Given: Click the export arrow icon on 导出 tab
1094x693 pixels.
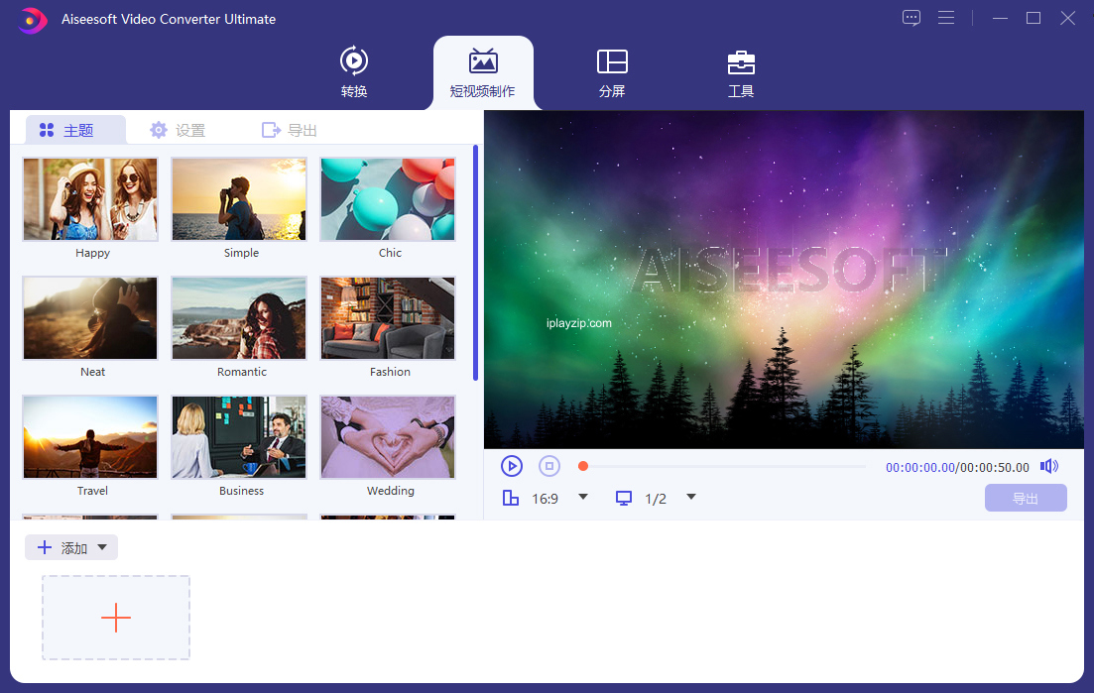Looking at the screenshot, I should pyautogui.click(x=271, y=130).
